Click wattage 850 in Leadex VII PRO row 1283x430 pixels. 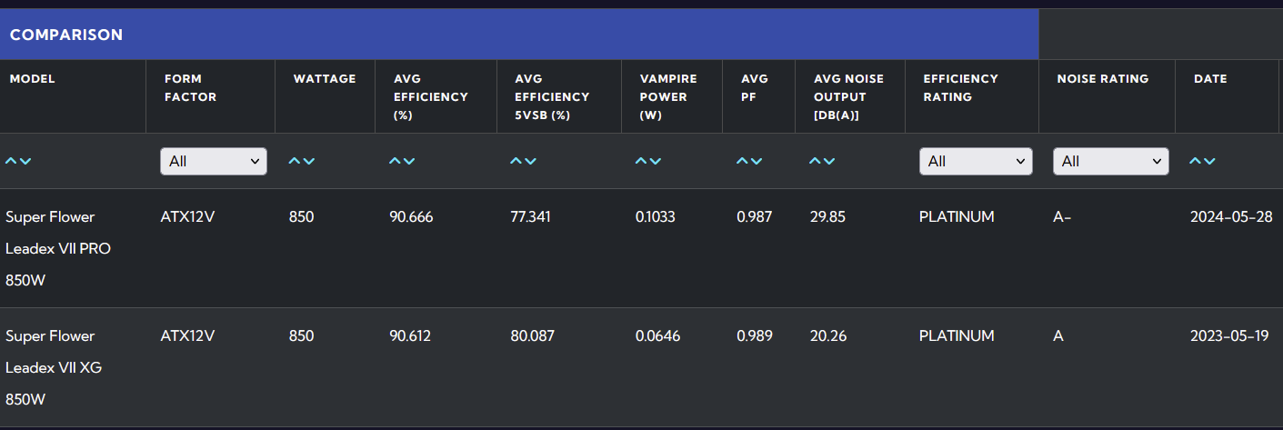coord(301,216)
